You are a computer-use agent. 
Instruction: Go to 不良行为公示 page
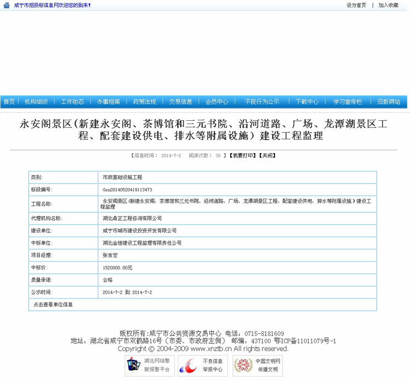261,102
